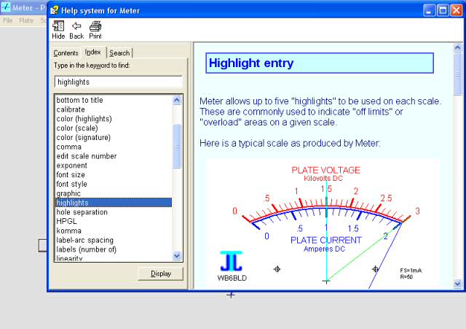The width and height of the screenshot is (466, 329).
Task: Click the Hide toolbar icon
Action: click(58, 26)
